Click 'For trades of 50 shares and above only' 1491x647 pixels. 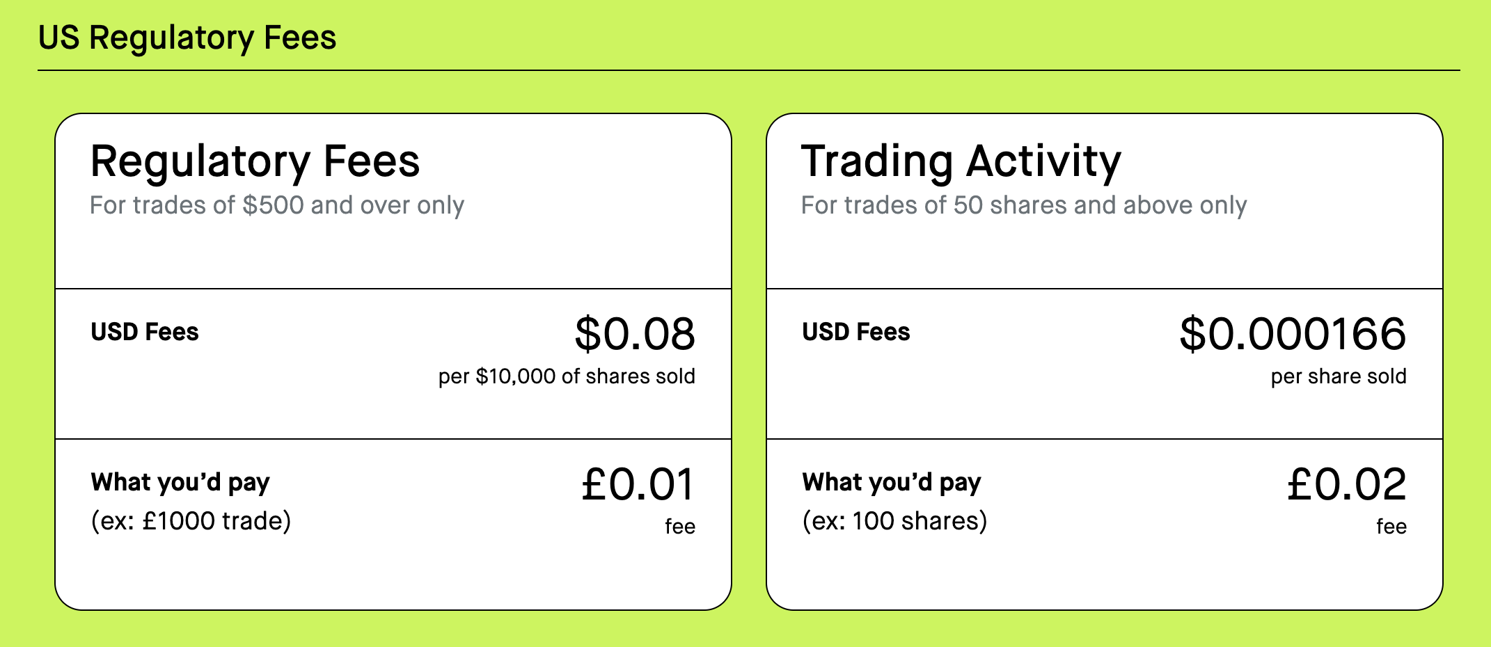coord(1024,205)
